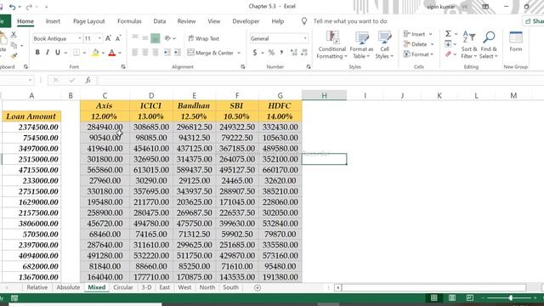Apply Comma Style format
The image size is (544, 306).
[x=281, y=53]
